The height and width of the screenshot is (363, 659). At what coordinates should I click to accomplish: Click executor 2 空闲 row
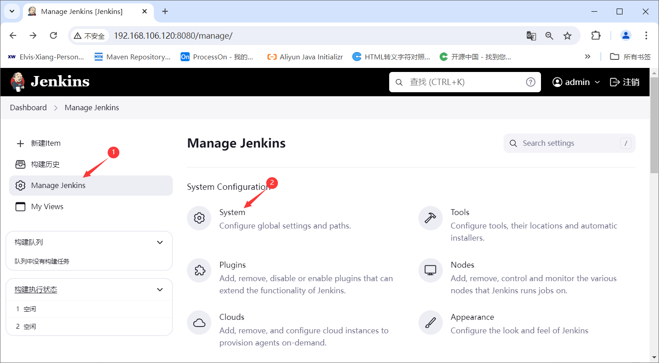pos(89,327)
